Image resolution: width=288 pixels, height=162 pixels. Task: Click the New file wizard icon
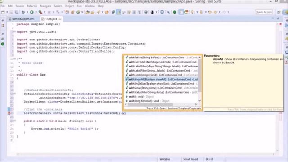click(x=3, y=12)
